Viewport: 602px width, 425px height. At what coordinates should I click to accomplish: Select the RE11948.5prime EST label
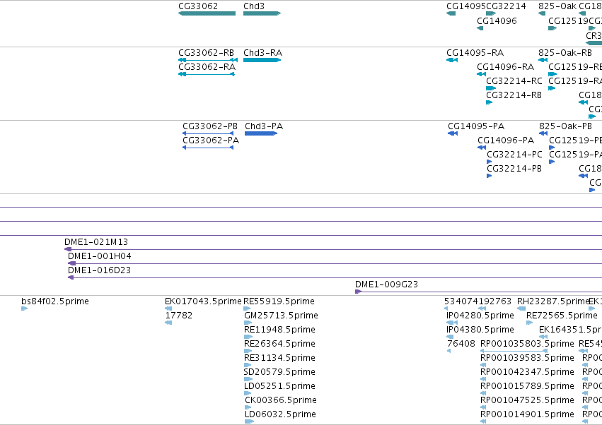click(x=279, y=330)
